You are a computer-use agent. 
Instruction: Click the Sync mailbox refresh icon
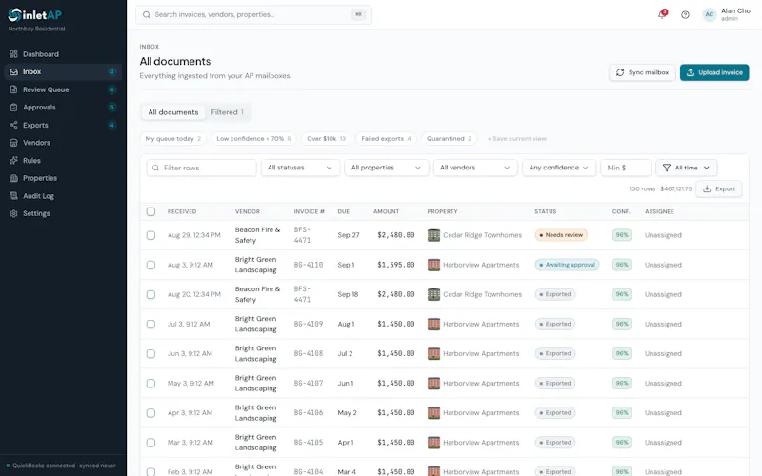tap(620, 72)
